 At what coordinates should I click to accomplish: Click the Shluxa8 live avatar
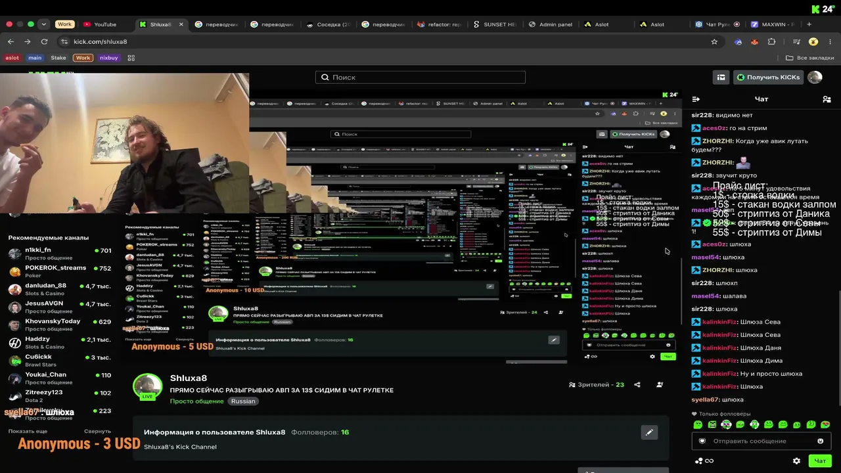click(x=147, y=387)
